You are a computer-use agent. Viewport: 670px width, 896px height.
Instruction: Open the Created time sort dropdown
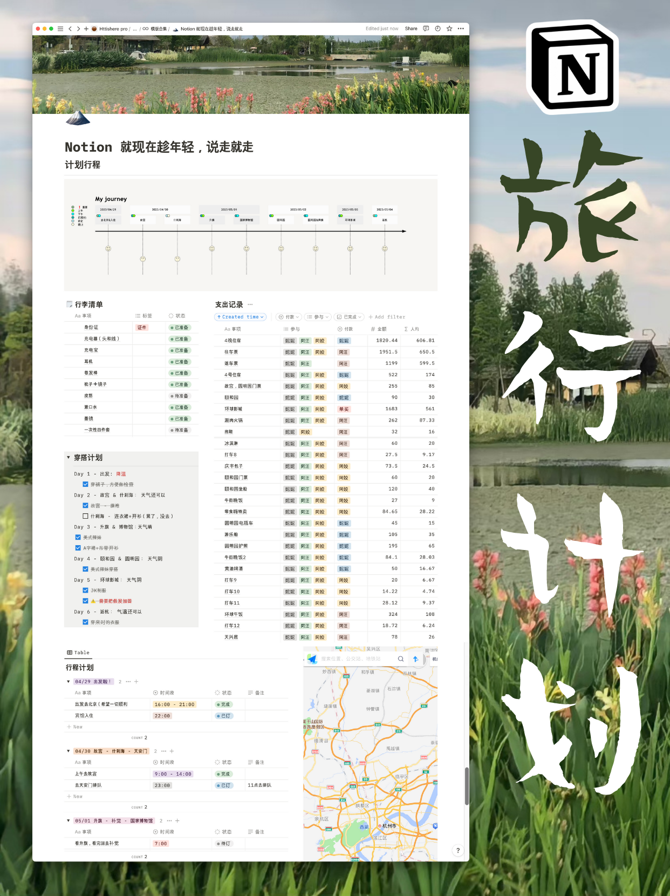(241, 317)
